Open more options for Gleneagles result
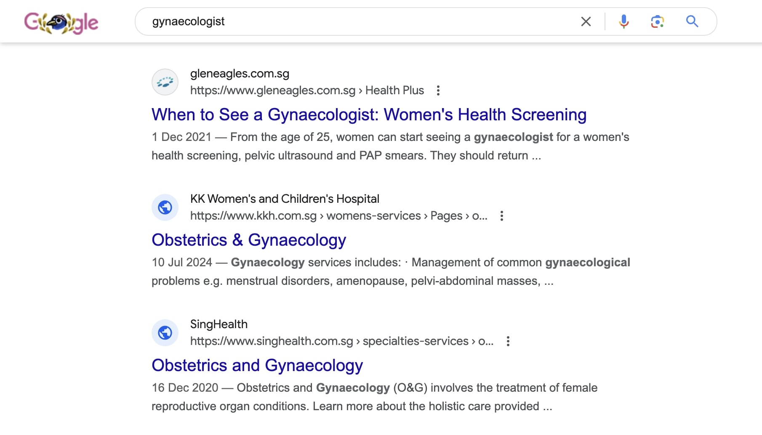 [438, 90]
